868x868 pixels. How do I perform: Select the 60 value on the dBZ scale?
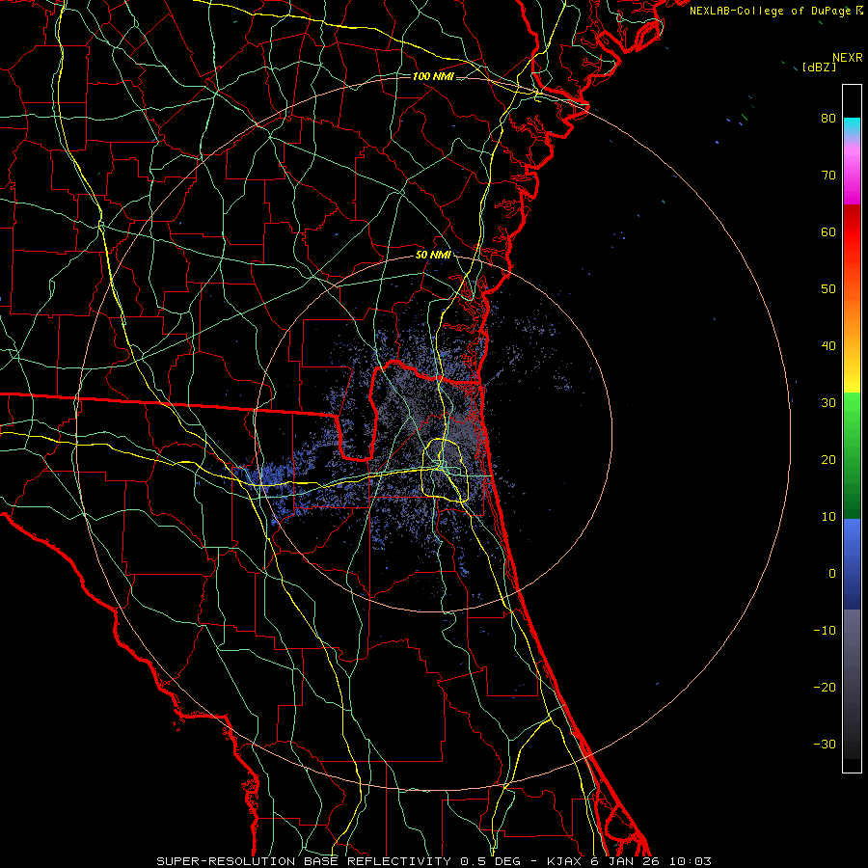828,232
